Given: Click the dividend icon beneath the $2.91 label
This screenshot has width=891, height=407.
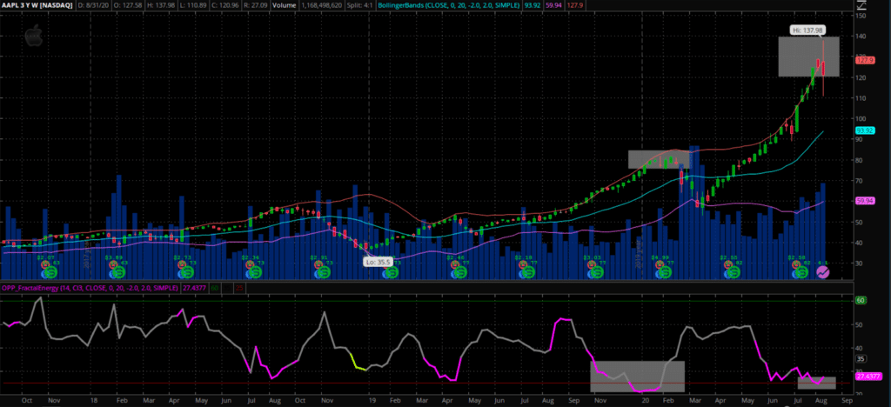Looking at the screenshot, I should (x=324, y=272).
